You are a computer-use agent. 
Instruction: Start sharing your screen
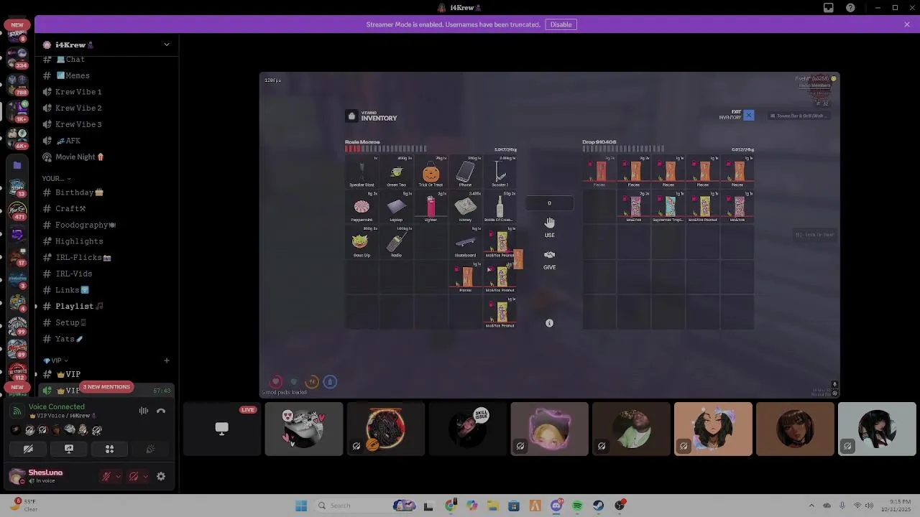[69, 449]
